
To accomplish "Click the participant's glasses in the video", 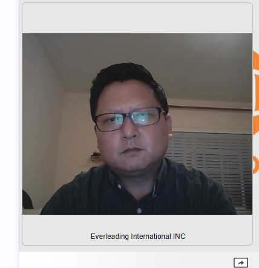I will (129, 119).
